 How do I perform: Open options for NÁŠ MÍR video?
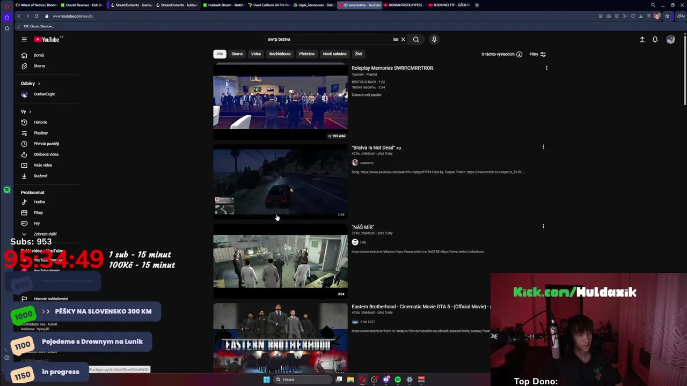(543, 226)
